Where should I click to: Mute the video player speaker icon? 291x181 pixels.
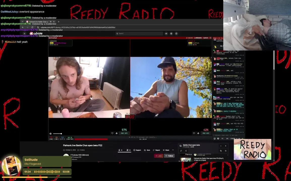pyautogui.click(x=50, y=134)
